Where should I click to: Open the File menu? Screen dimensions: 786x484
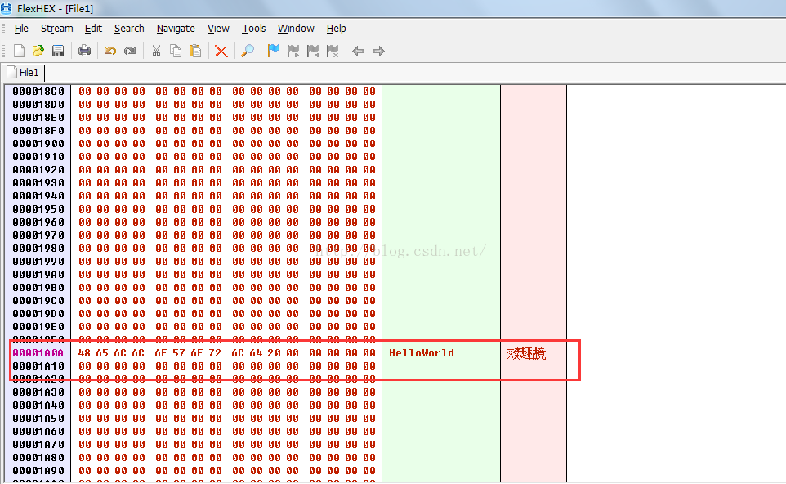(21, 29)
